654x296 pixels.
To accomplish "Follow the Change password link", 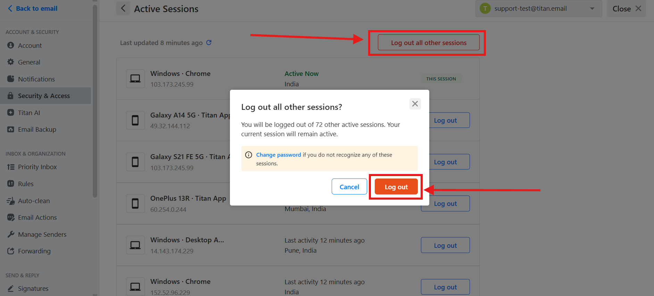I will pos(279,155).
